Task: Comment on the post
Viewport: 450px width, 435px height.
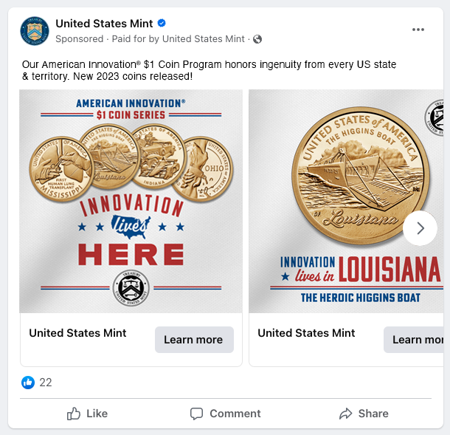Action: (x=225, y=414)
